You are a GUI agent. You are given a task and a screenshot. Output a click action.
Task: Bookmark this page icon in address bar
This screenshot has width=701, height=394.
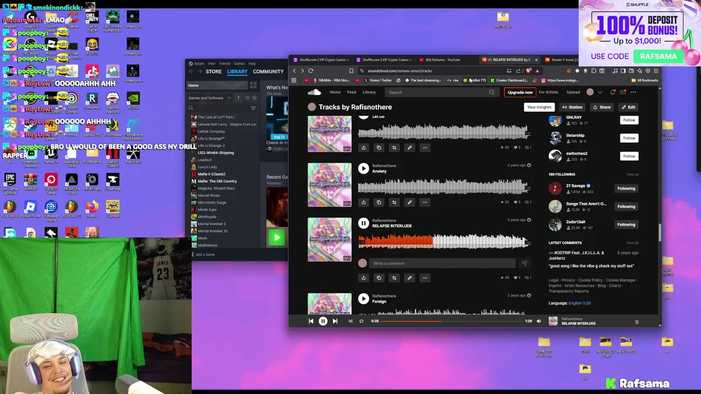(351, 71)
